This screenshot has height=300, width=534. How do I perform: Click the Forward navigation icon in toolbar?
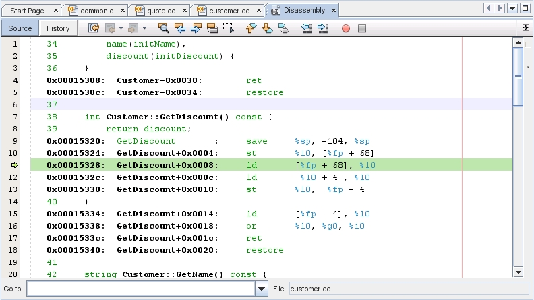133,28
